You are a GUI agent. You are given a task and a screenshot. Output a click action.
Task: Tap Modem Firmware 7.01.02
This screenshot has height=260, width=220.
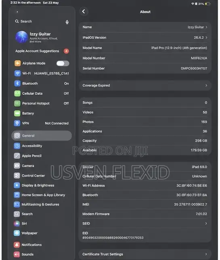coord(201,214)
